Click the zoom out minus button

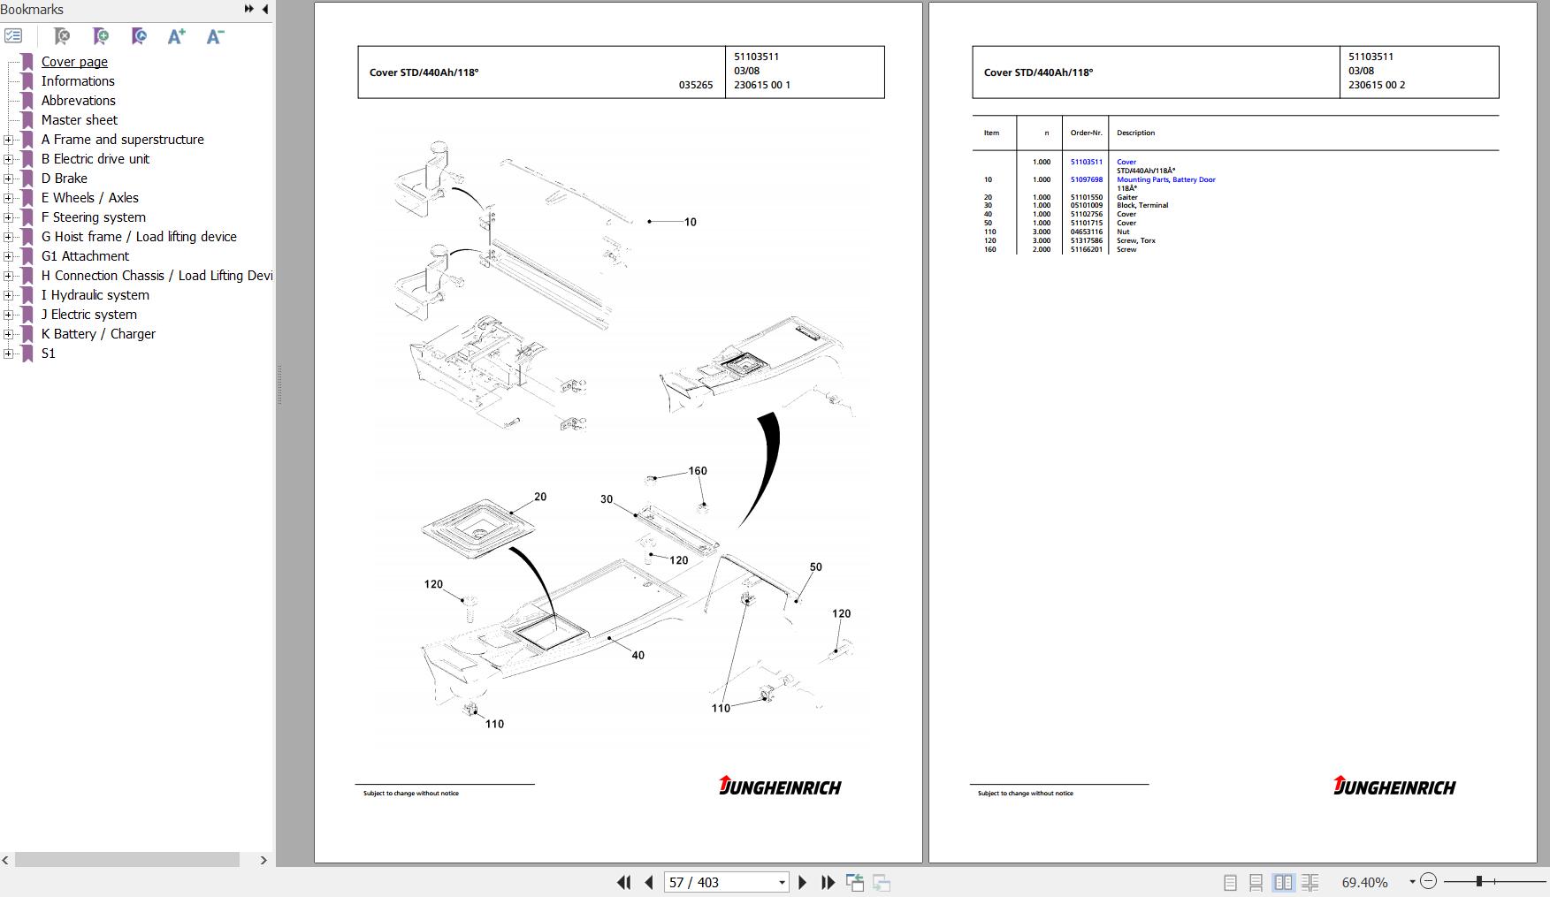(x=1429, y=881)
